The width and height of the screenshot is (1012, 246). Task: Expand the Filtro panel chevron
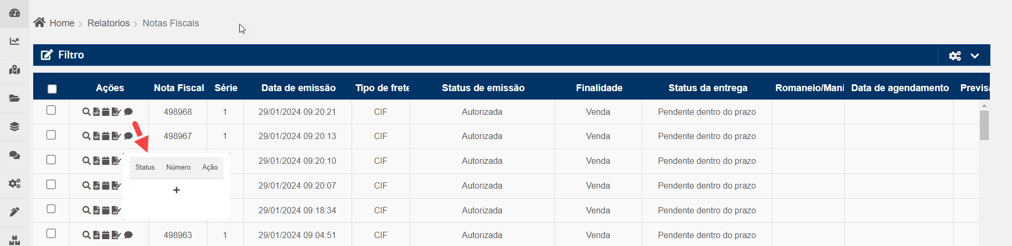click(975, 55)
